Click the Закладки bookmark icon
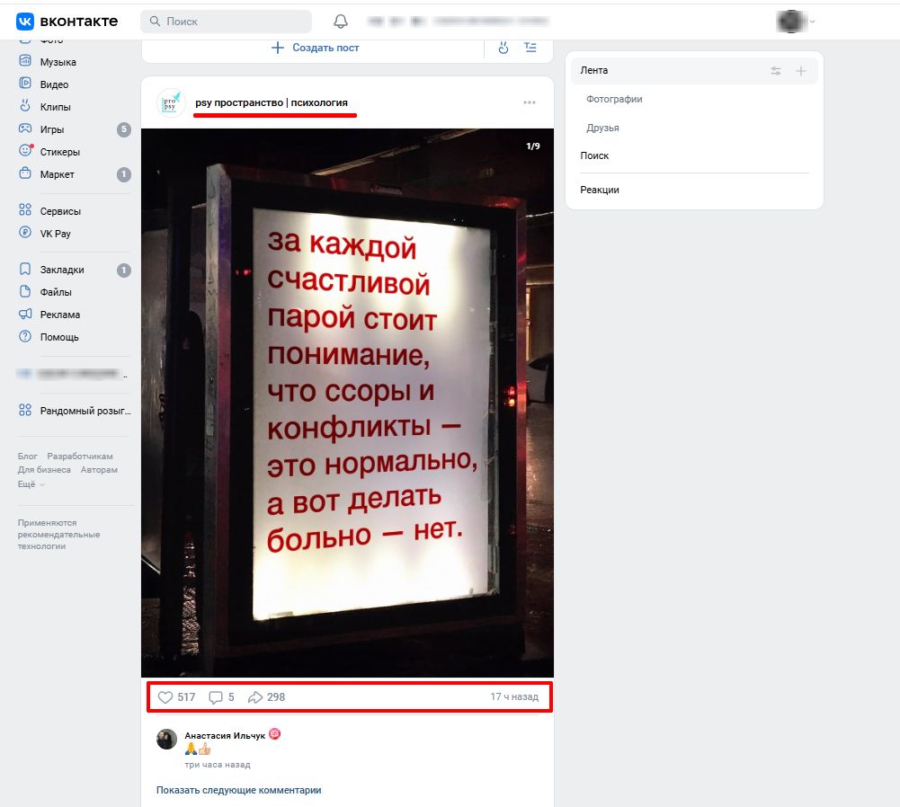The height and width of the screenshot is (807, 900). click(25, 269)
